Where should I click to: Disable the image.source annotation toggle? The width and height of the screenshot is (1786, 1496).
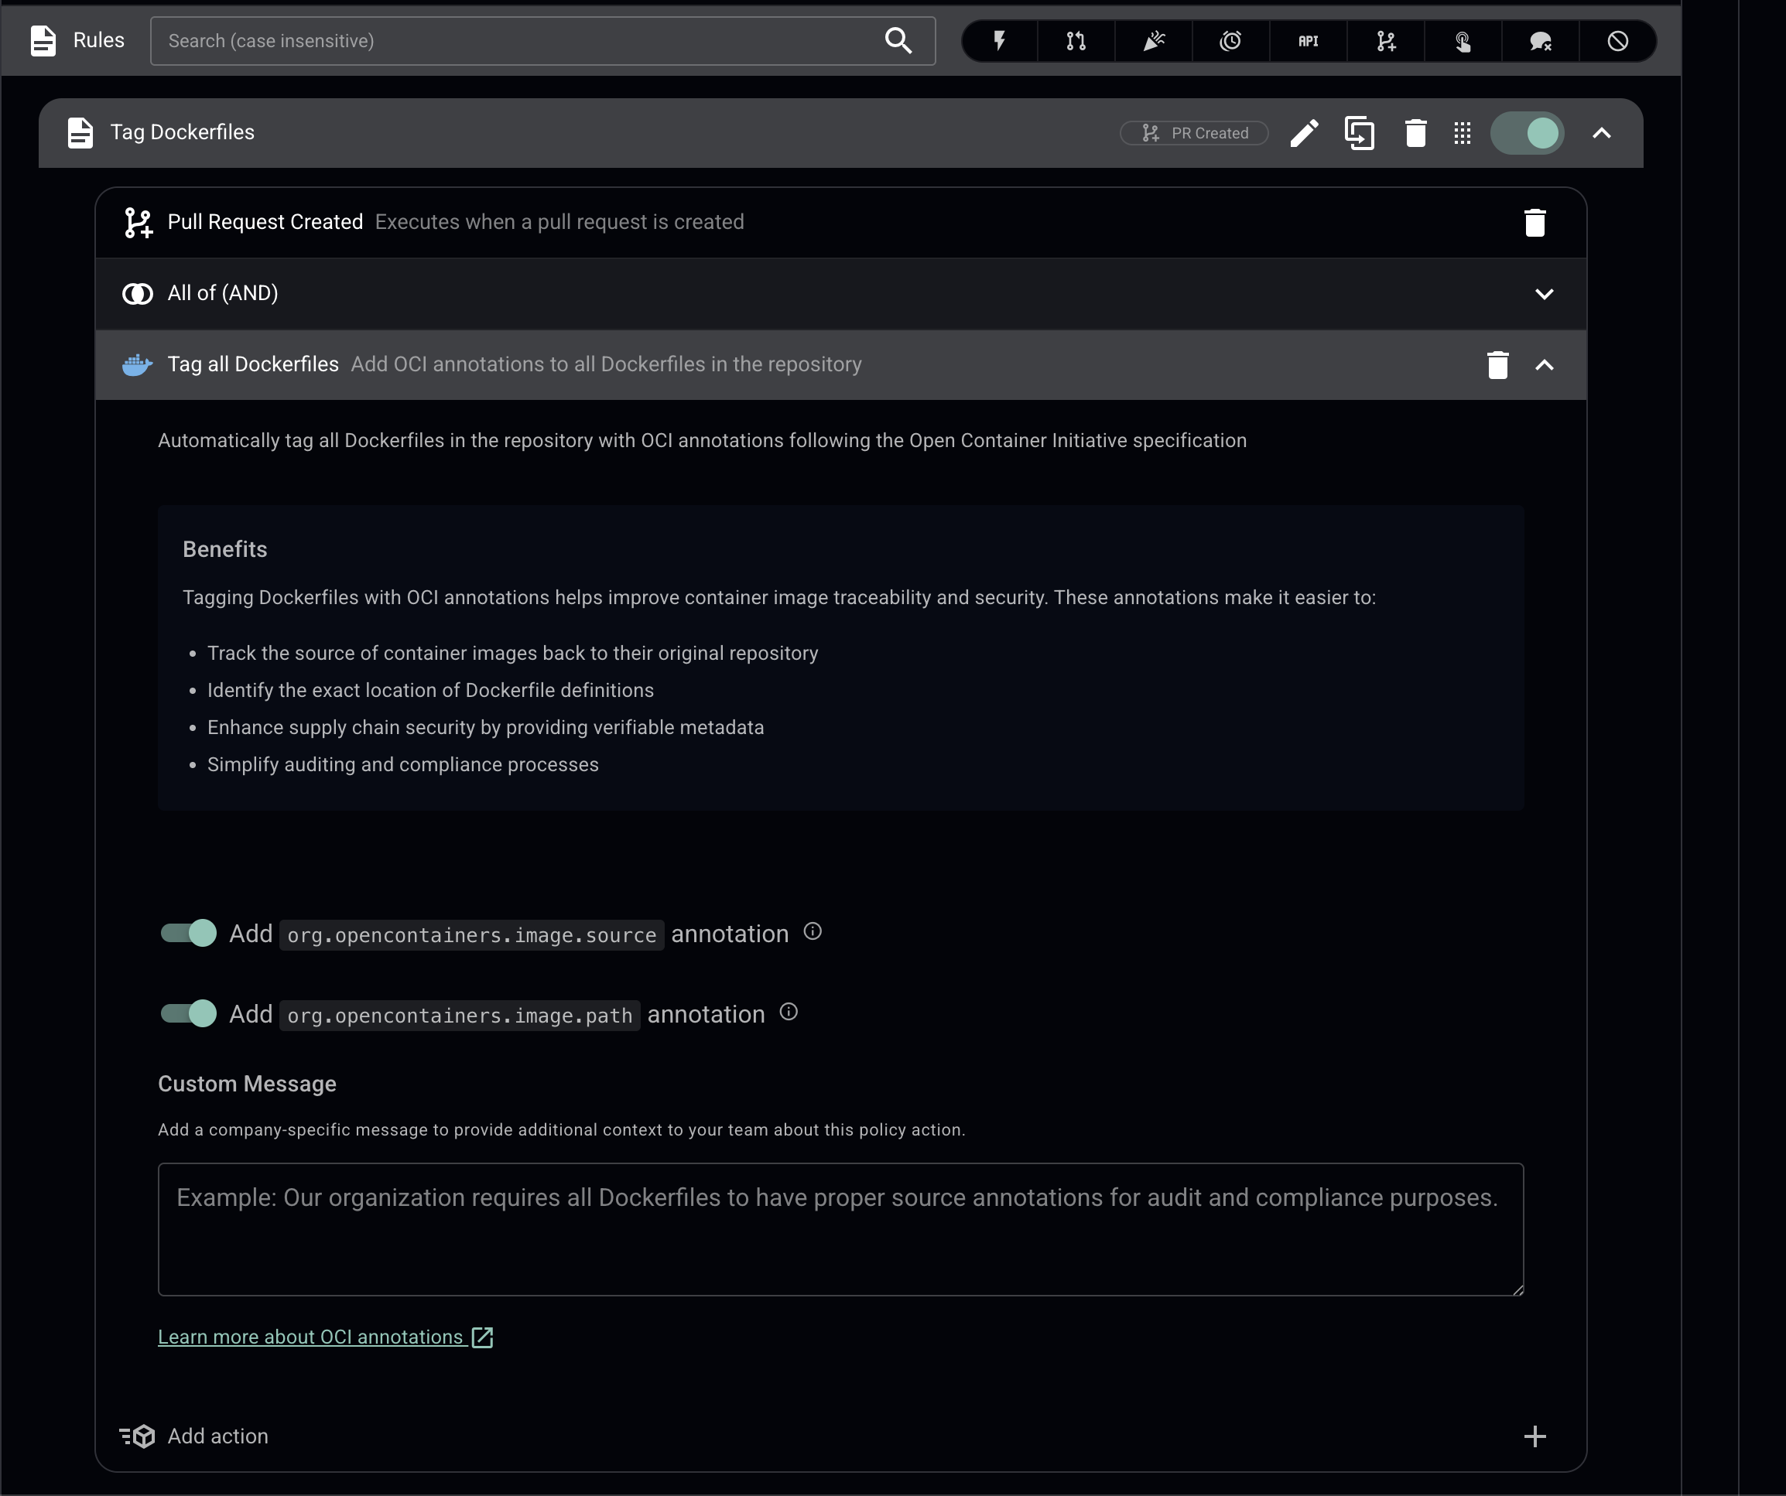point(189,932)
